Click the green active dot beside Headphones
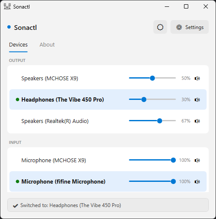This screenshot has height=219, width=216. (18, 99)
